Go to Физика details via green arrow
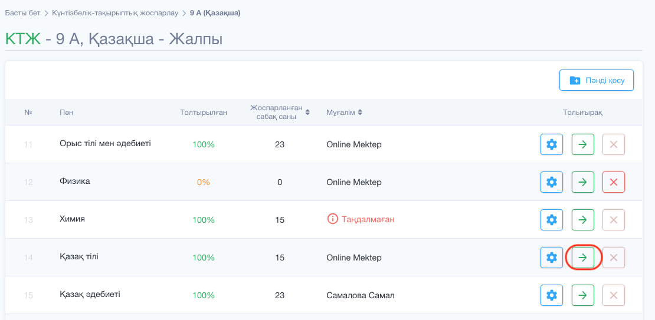The height and width of the screenshot is (320, 655). point(583,182)
